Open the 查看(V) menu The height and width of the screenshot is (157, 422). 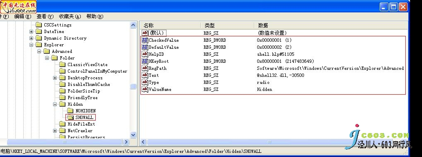[45, 17]
